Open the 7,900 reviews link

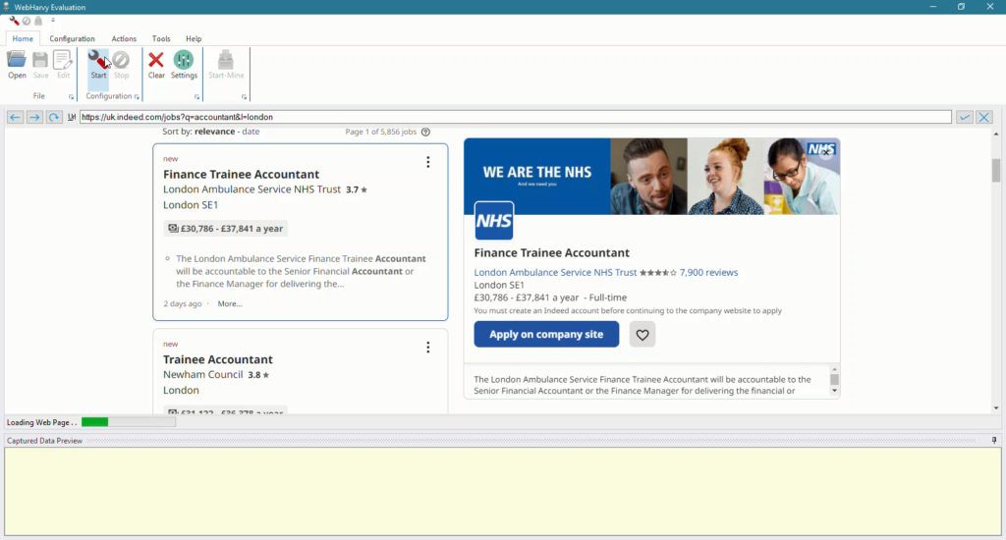(x=708, y=272)
